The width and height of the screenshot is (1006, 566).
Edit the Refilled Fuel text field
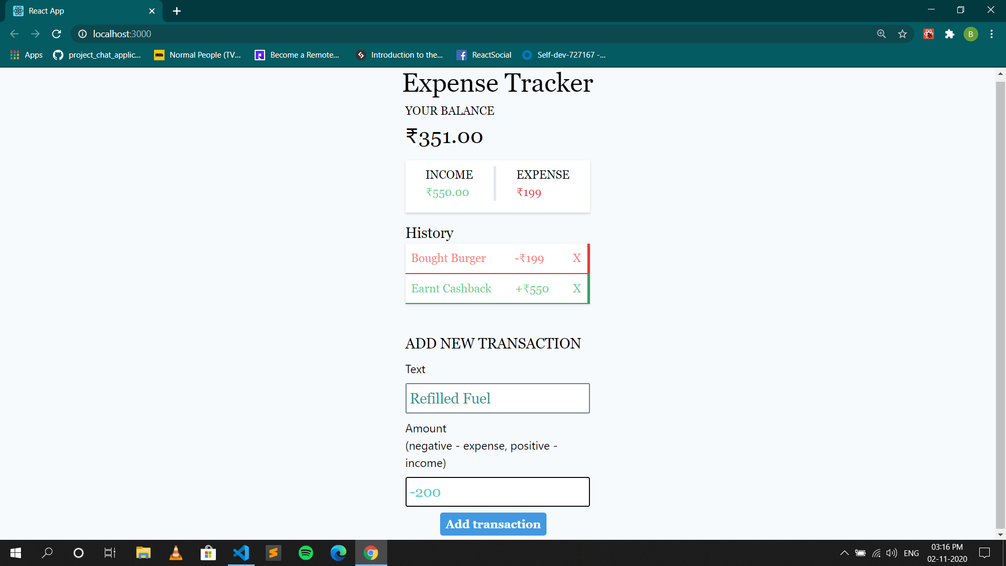[497, 398]
